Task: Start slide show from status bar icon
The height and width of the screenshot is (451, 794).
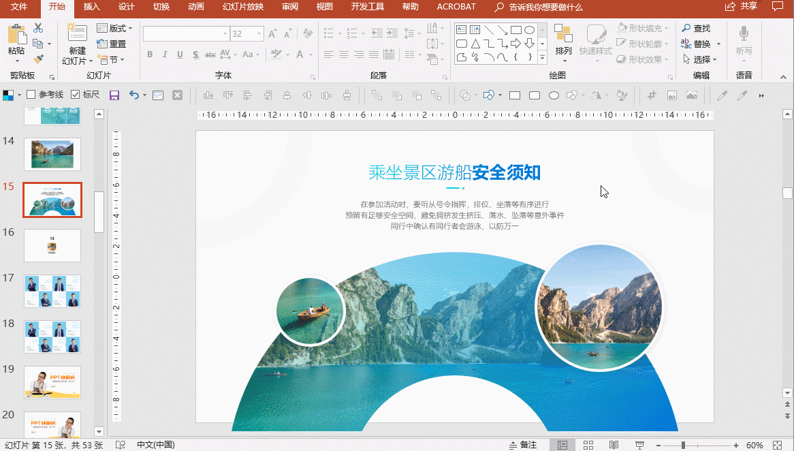Action: pyautogui.click(x=639, y=445)
